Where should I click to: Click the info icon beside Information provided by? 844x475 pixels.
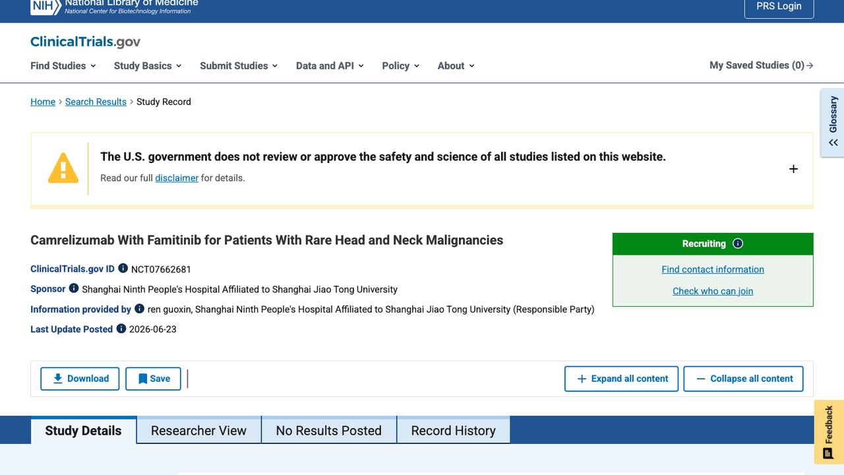pyautogui.click(x=139, y=309)
